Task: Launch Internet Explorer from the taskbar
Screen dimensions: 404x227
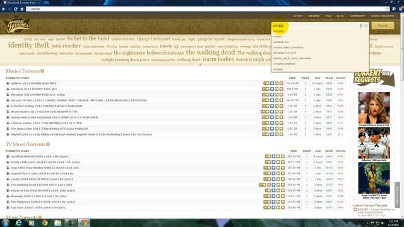Action: (x=19, y=223)
